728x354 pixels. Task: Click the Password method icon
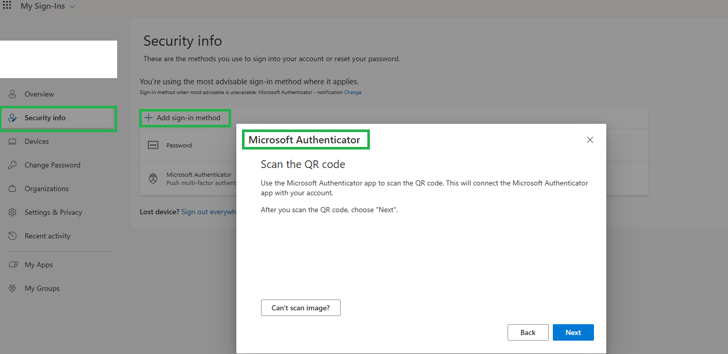[153, 145]
